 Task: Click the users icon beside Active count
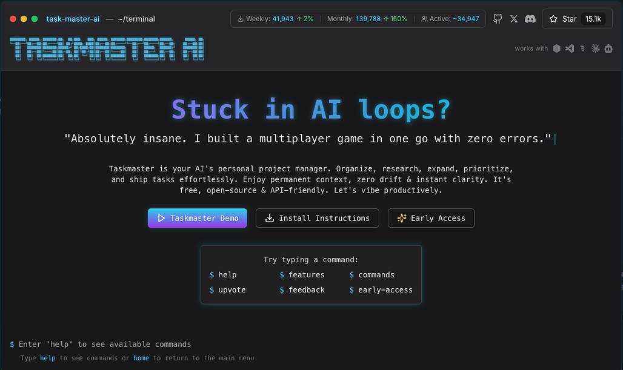tap(424, 19)
